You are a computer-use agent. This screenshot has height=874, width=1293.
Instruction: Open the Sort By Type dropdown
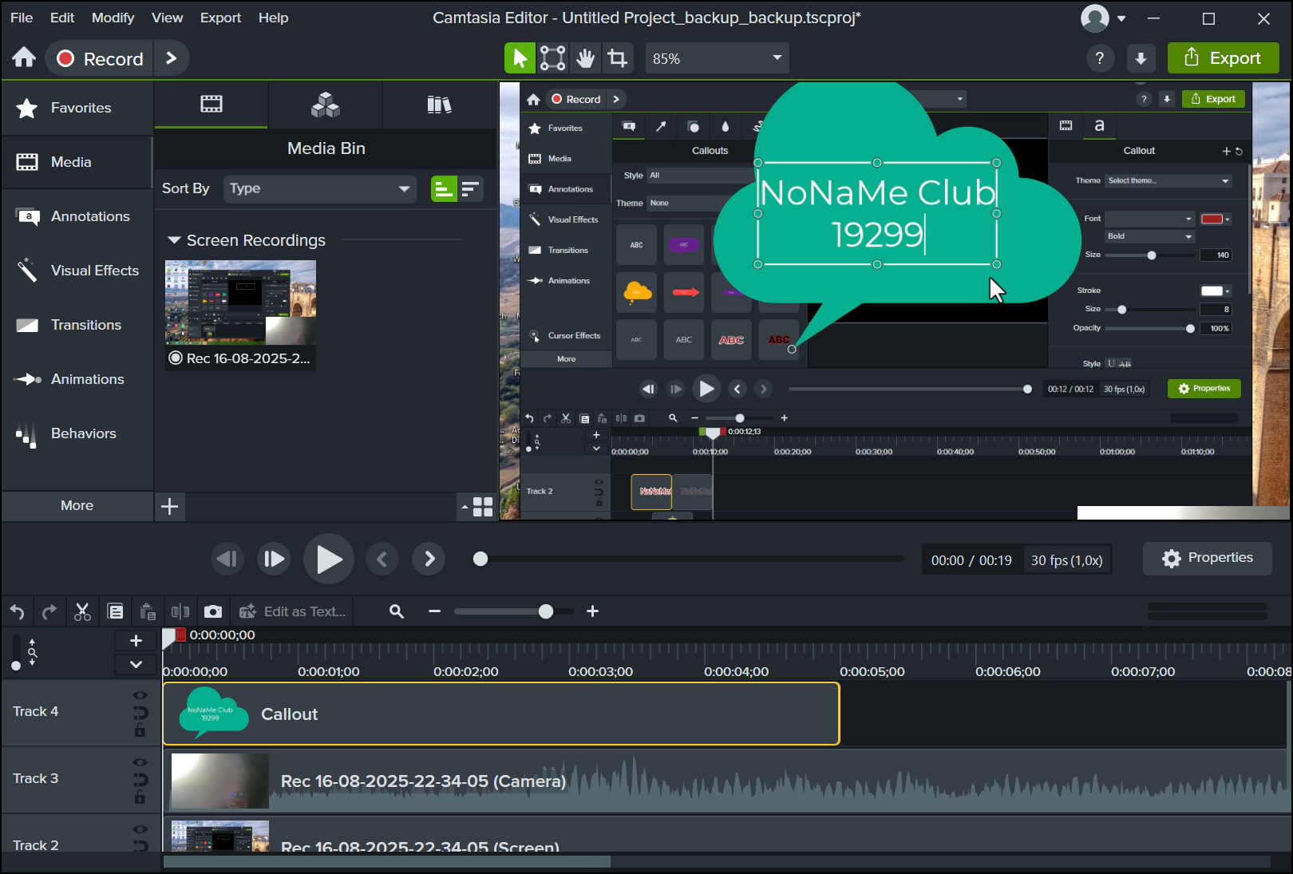tap(319, 188)
